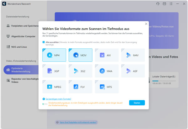Click the monitor icon beside Abgestürzter Computer
This screenshot has width=188, height=129.
(8, 36)
